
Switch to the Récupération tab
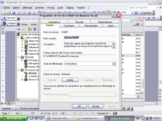pos(91,26)
